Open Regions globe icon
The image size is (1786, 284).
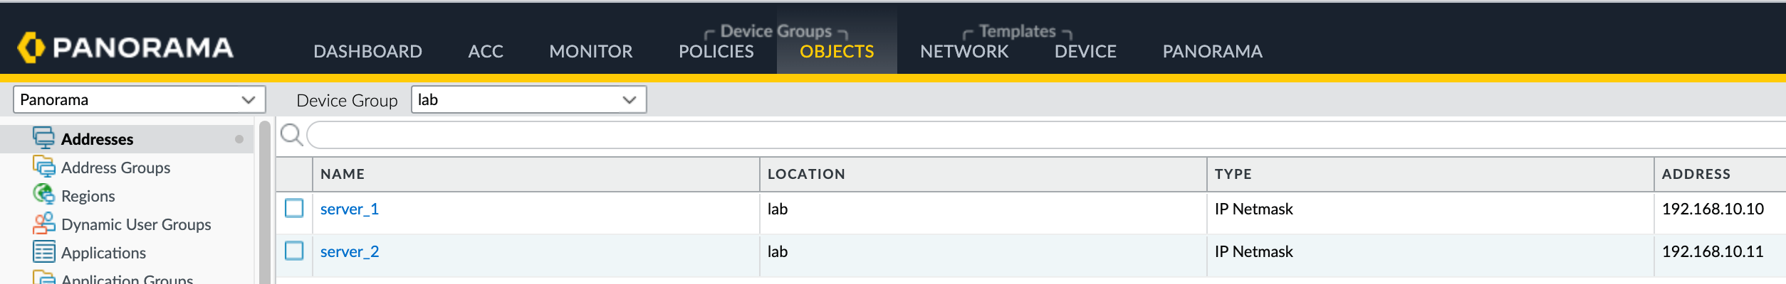pyautogui.click(x=43, y=195)
